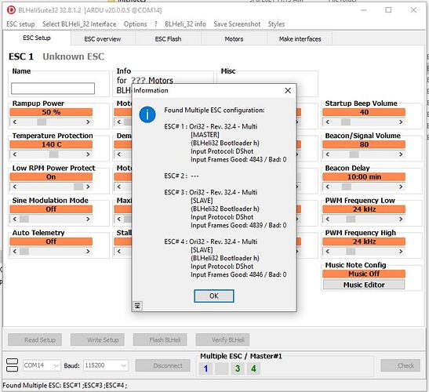Increase Temperature Protection with right arrow

(x=88, y=154)
